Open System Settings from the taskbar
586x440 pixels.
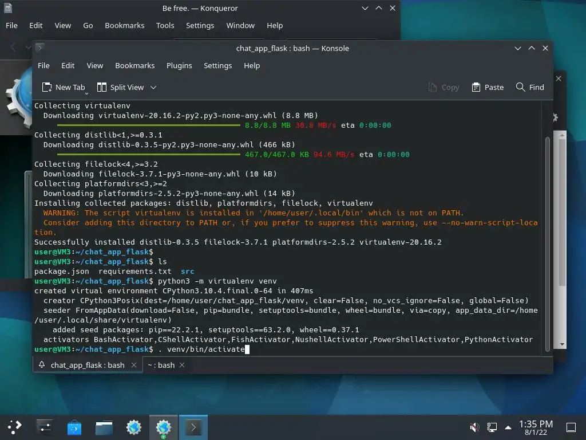coord(45,427)
